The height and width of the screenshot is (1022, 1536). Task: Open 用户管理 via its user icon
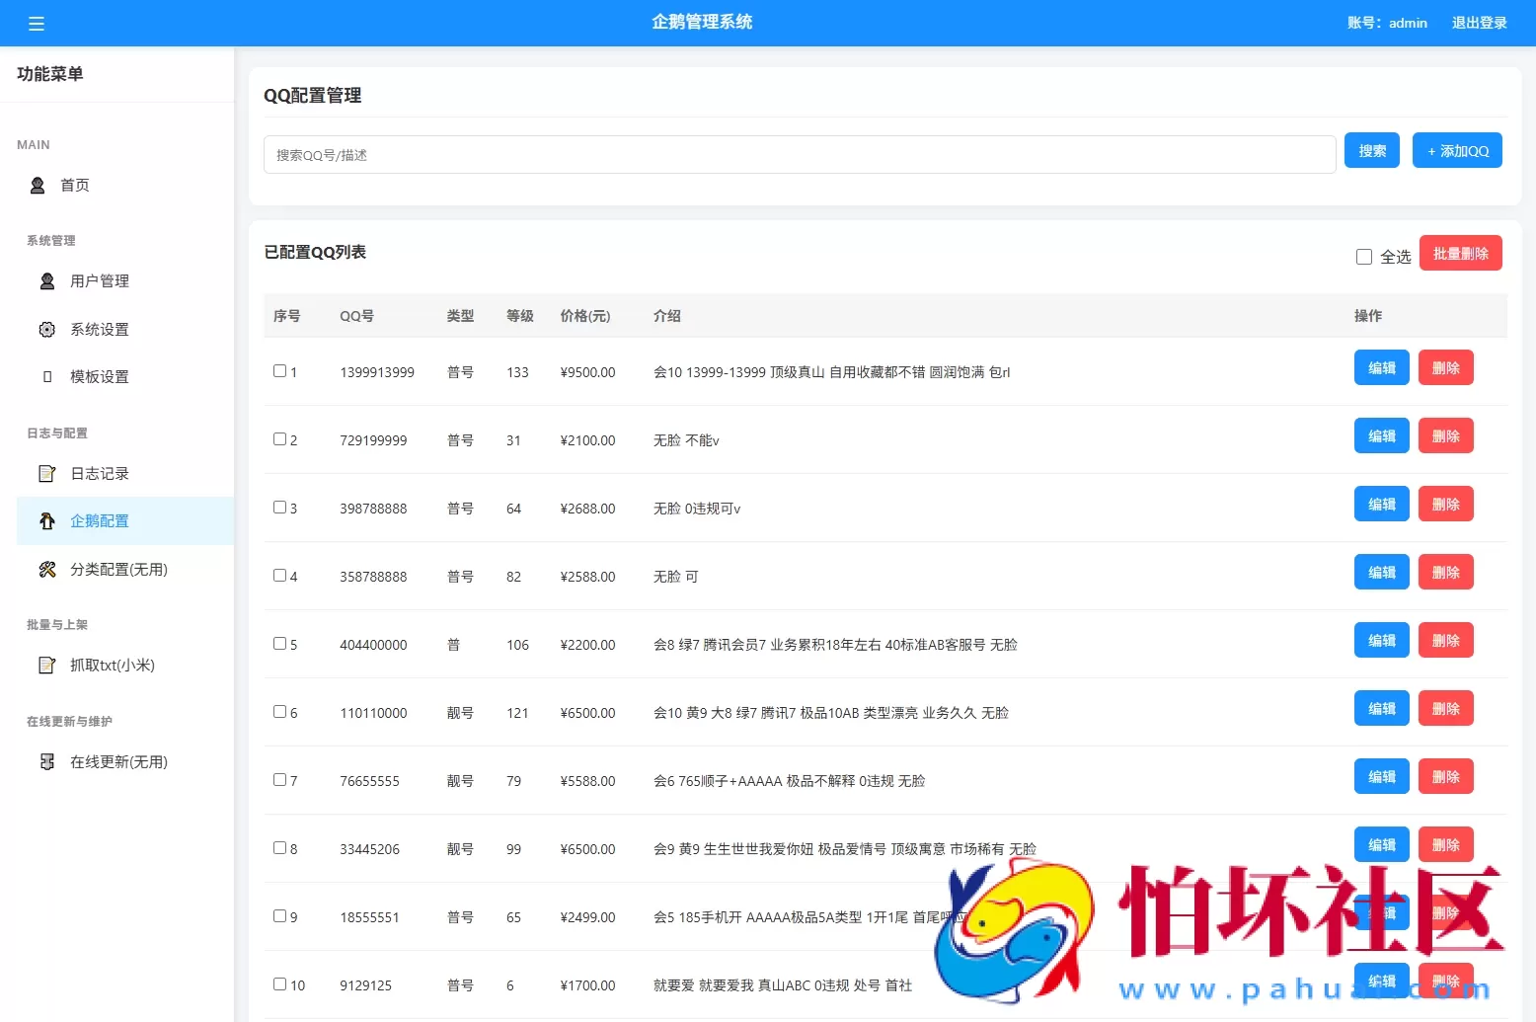46,280
